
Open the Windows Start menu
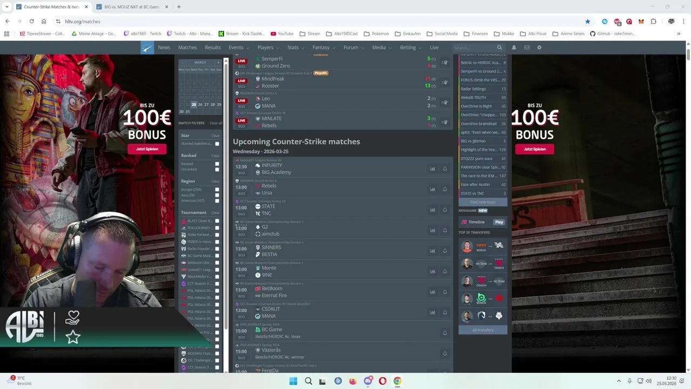293,381
